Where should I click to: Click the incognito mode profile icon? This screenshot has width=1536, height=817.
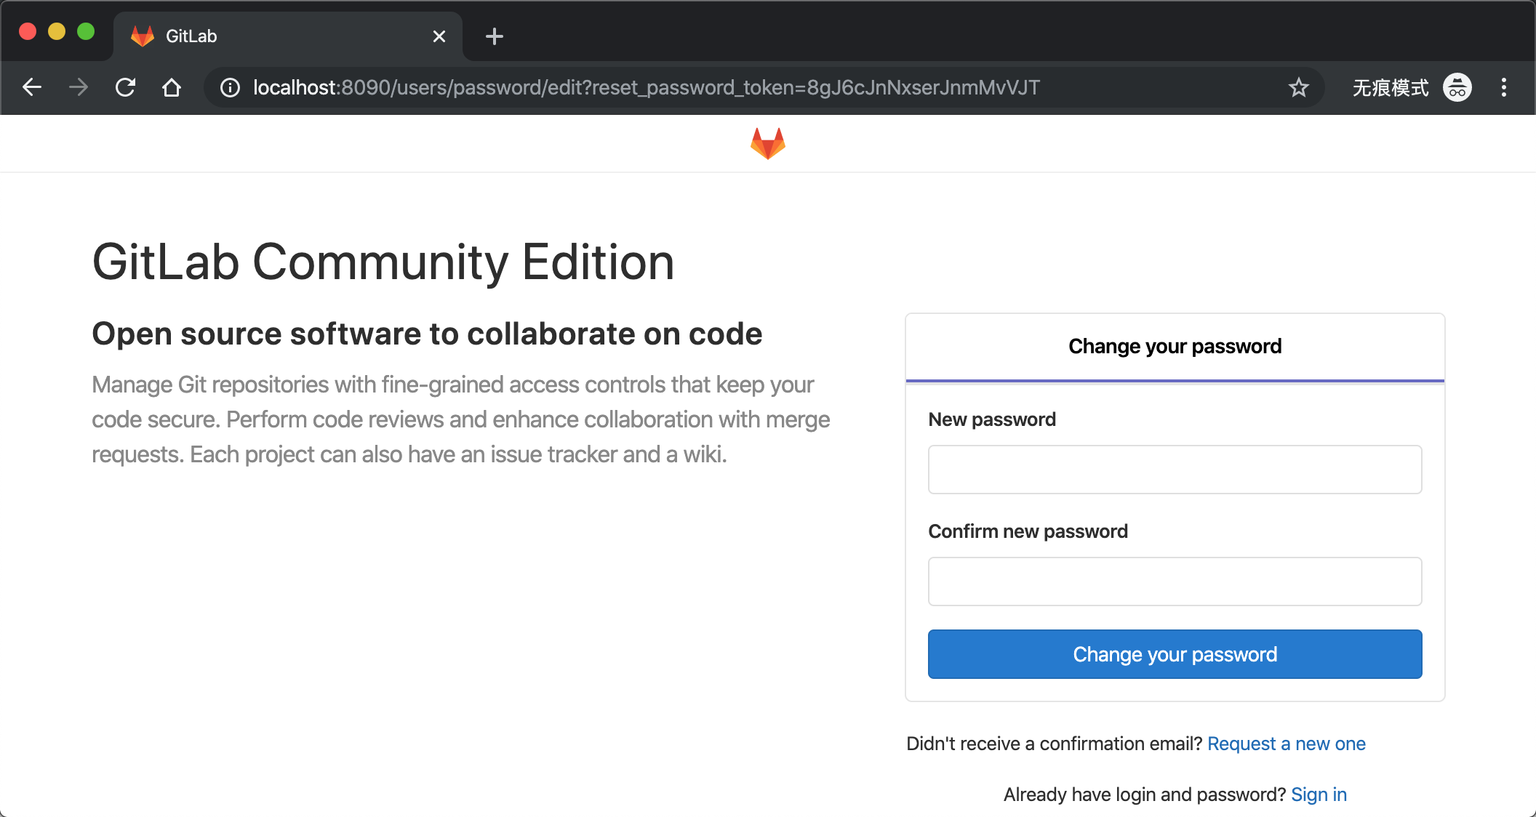(x=1457, y=88)
